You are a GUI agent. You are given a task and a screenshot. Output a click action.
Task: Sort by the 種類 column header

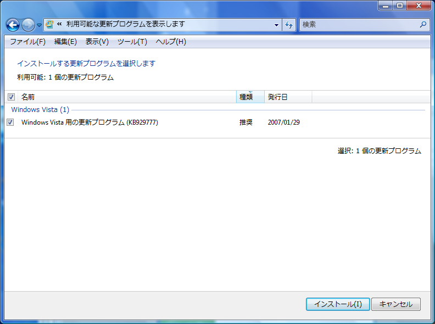[x=250, y=97]
